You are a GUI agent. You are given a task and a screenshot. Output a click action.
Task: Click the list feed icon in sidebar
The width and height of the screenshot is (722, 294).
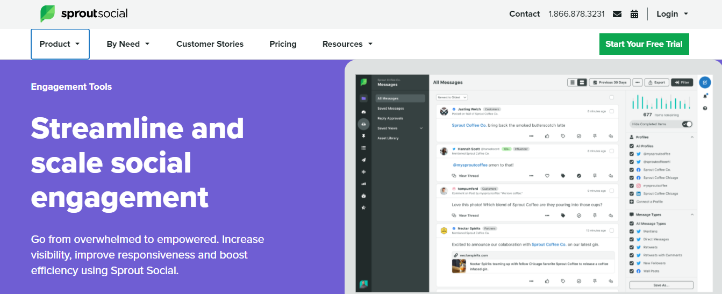(x=364, y=148)
